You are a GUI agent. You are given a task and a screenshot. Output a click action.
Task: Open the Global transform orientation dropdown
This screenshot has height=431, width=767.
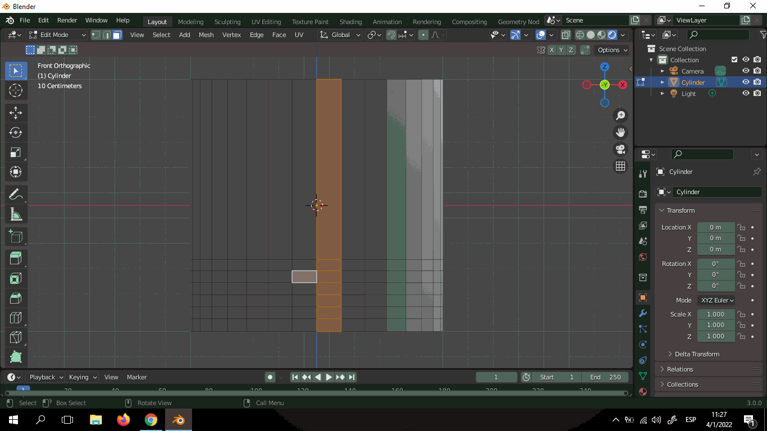340,35
